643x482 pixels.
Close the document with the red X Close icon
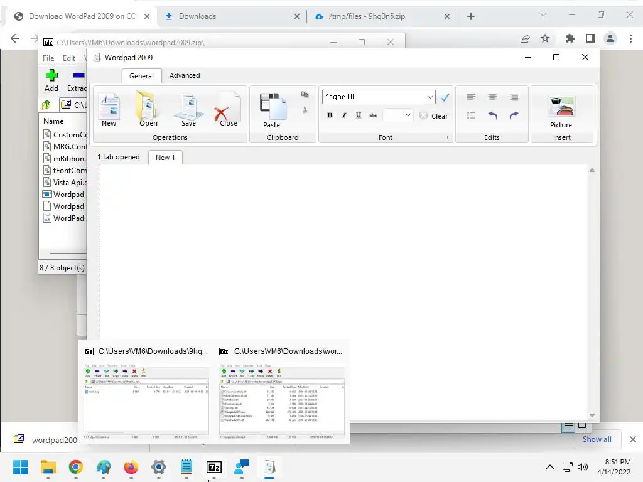click(x=228, y=109)
